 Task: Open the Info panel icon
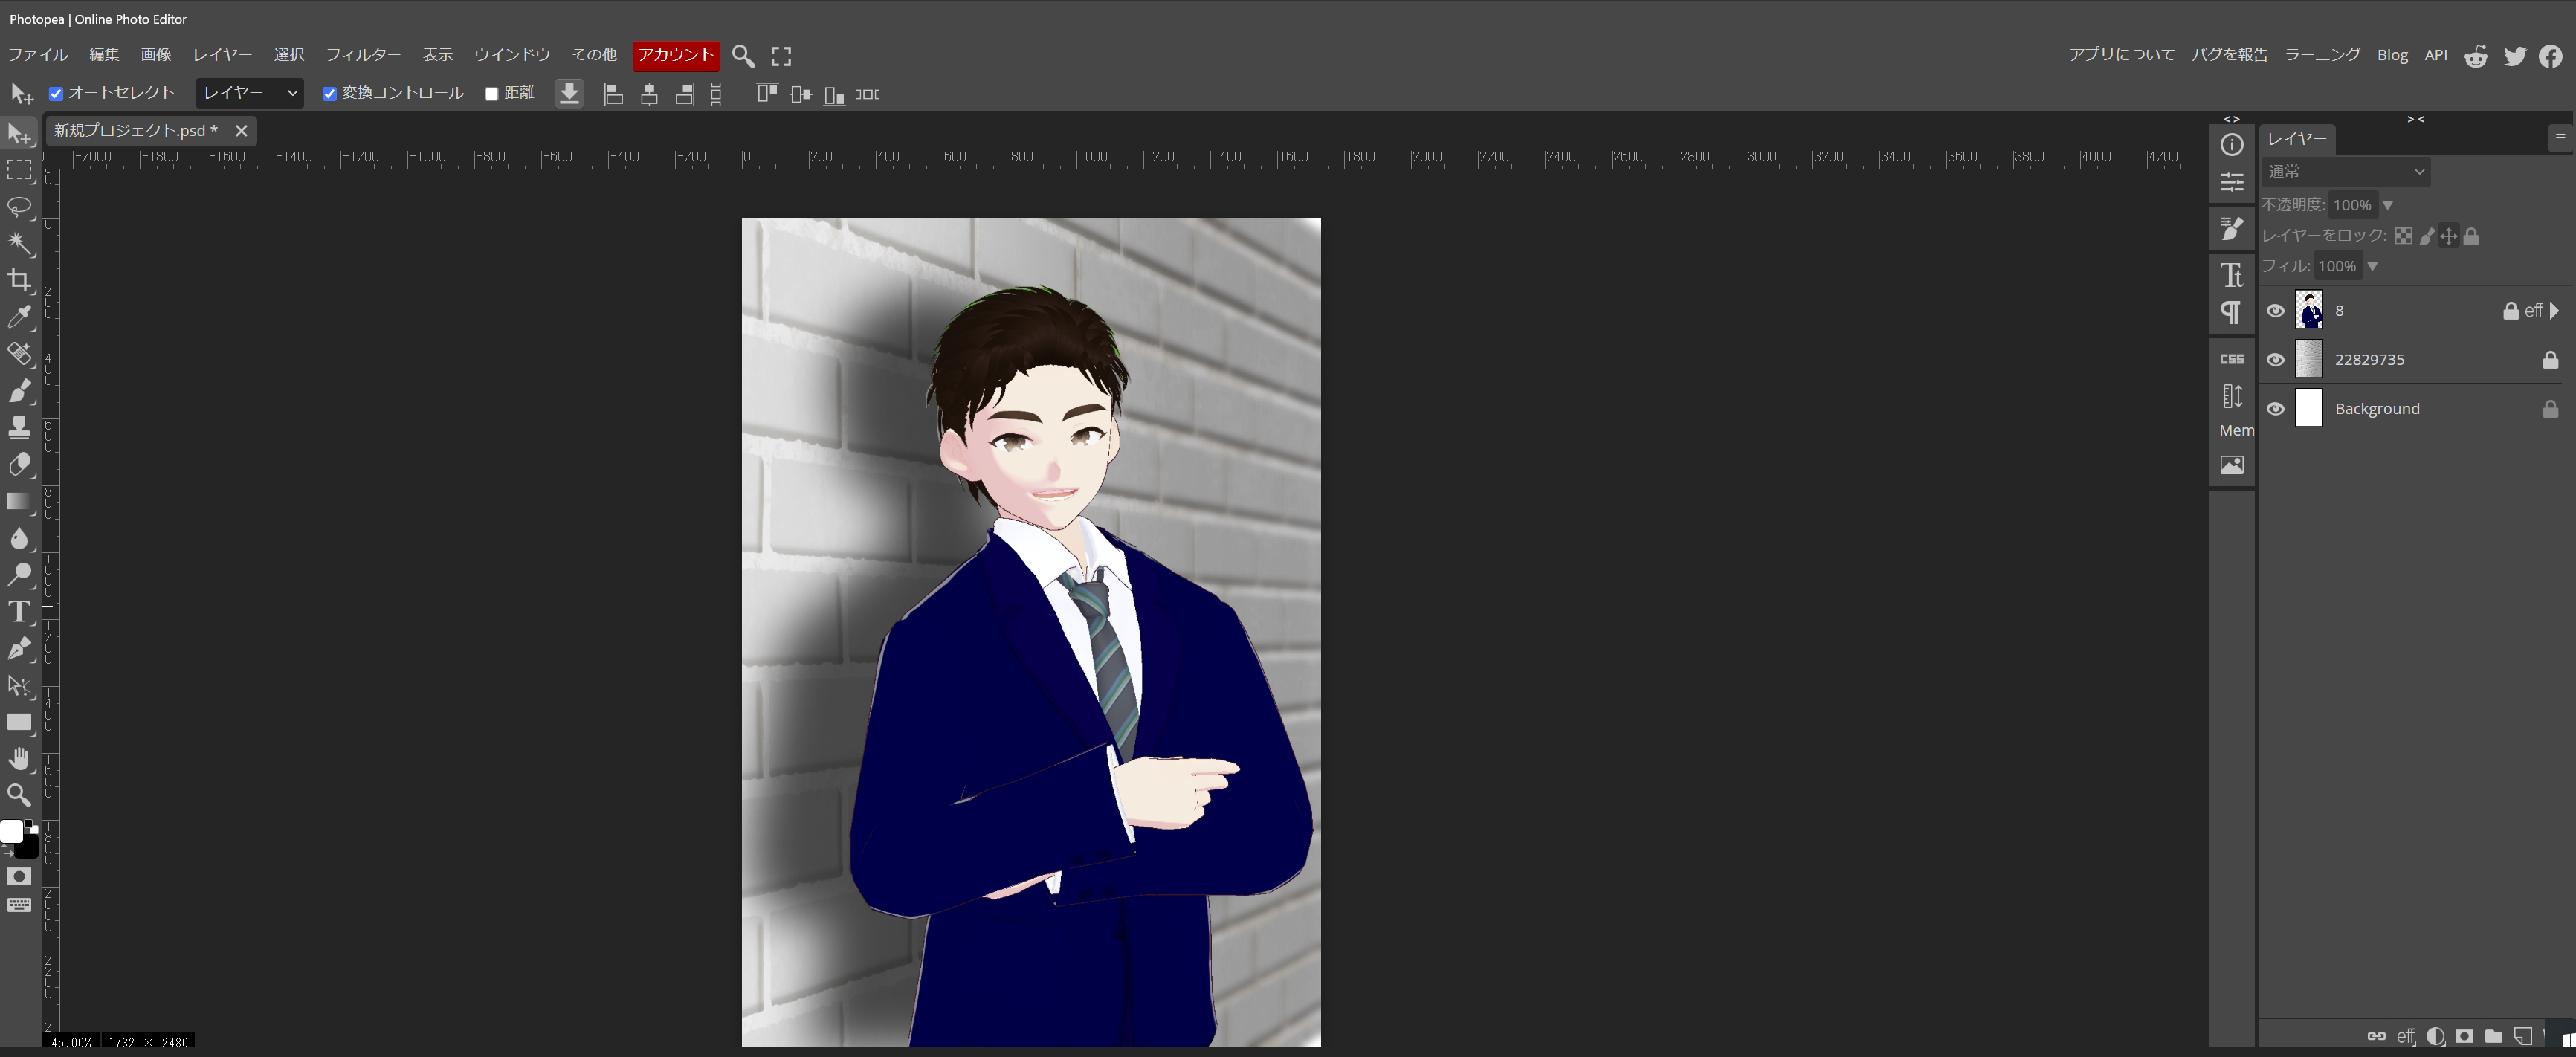click(x=2231, y=145)
